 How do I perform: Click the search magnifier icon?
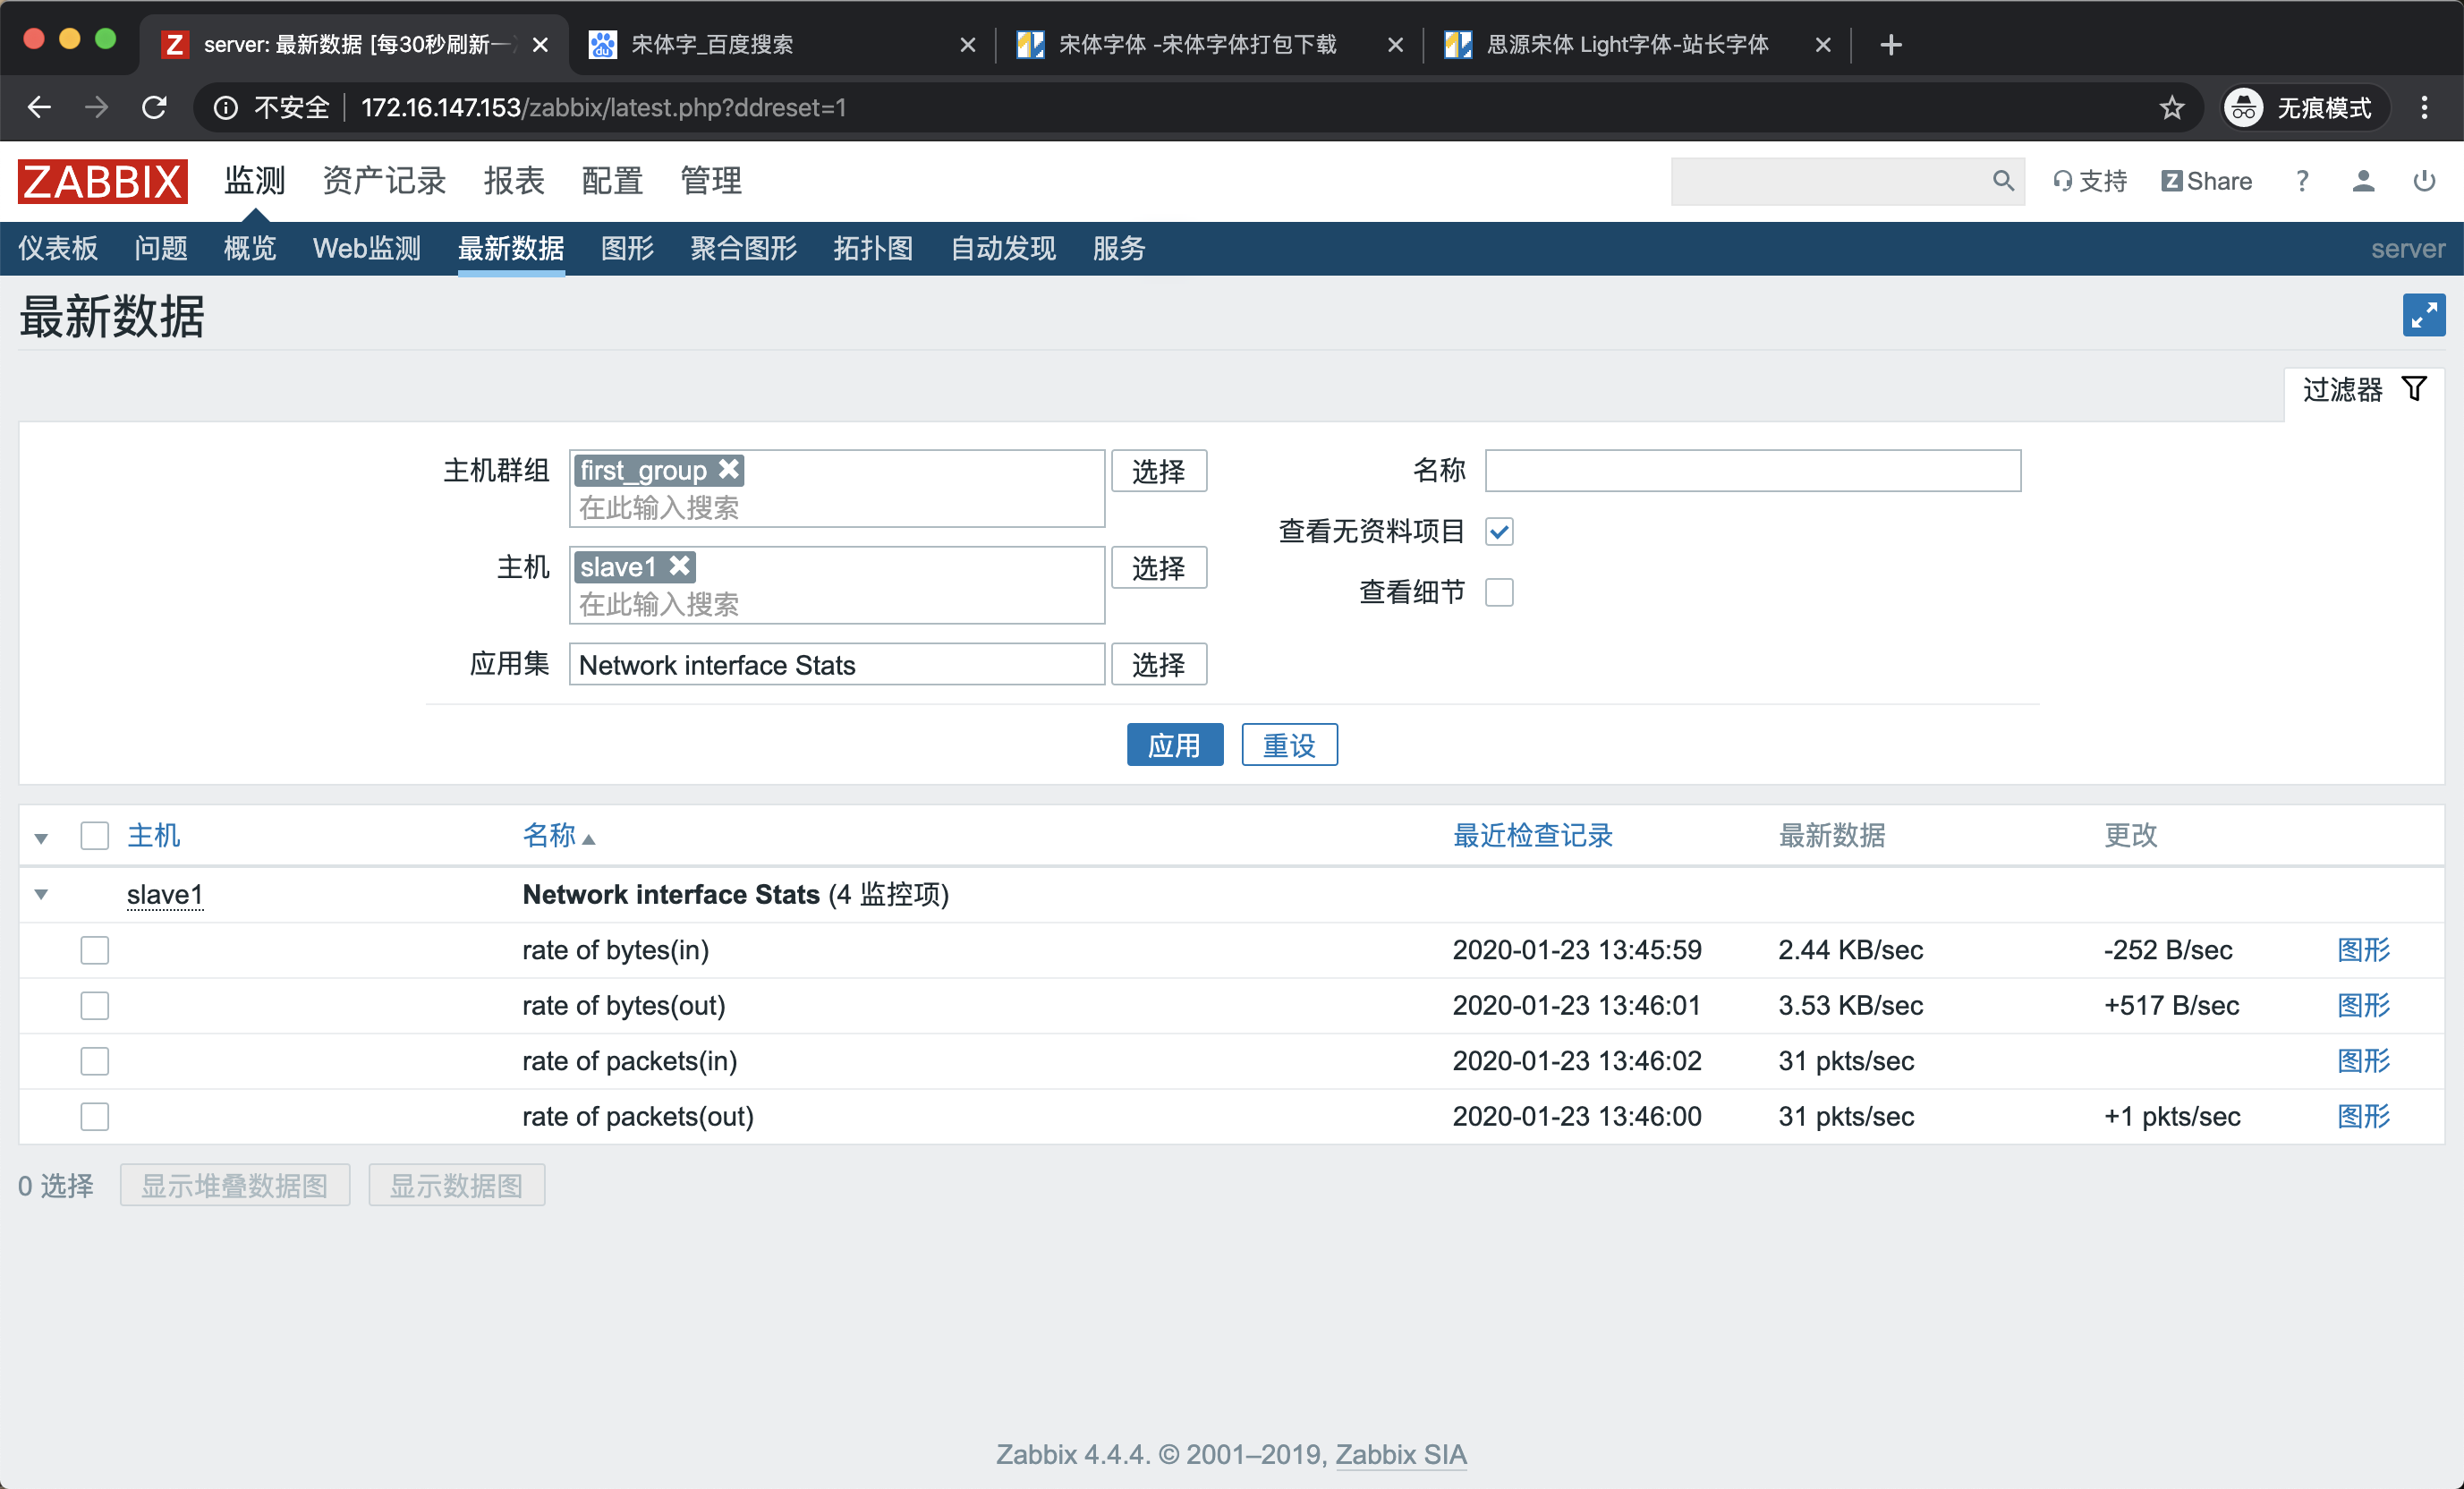(x=2002, y=181)
